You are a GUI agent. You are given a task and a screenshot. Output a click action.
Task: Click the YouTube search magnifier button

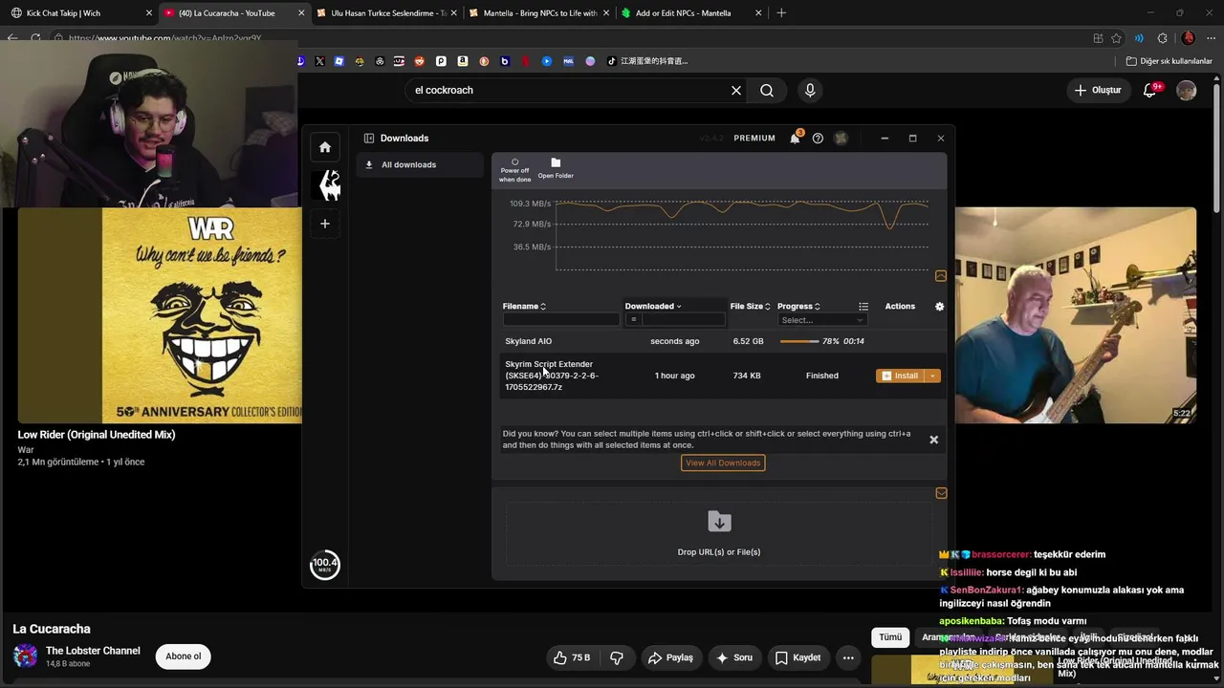(x=767, y=90)
